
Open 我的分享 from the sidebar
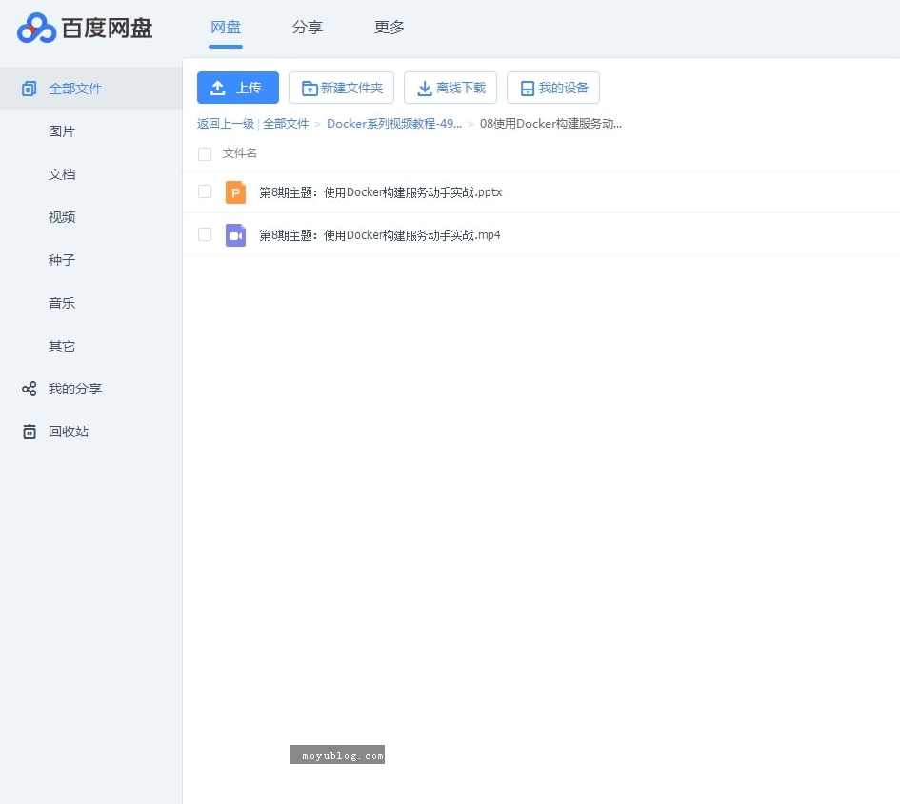[x=75, y=389]
